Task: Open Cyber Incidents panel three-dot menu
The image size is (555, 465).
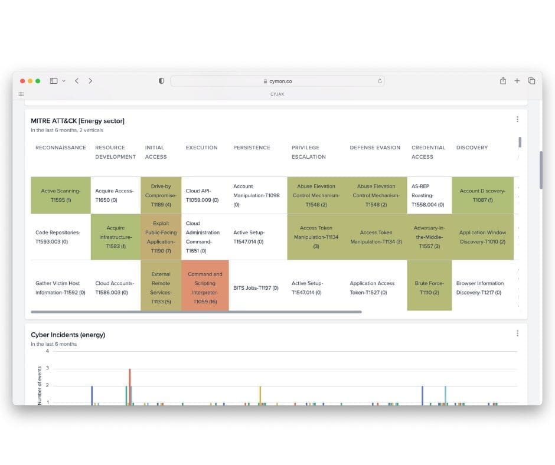Action: click(x=517, y=333)
